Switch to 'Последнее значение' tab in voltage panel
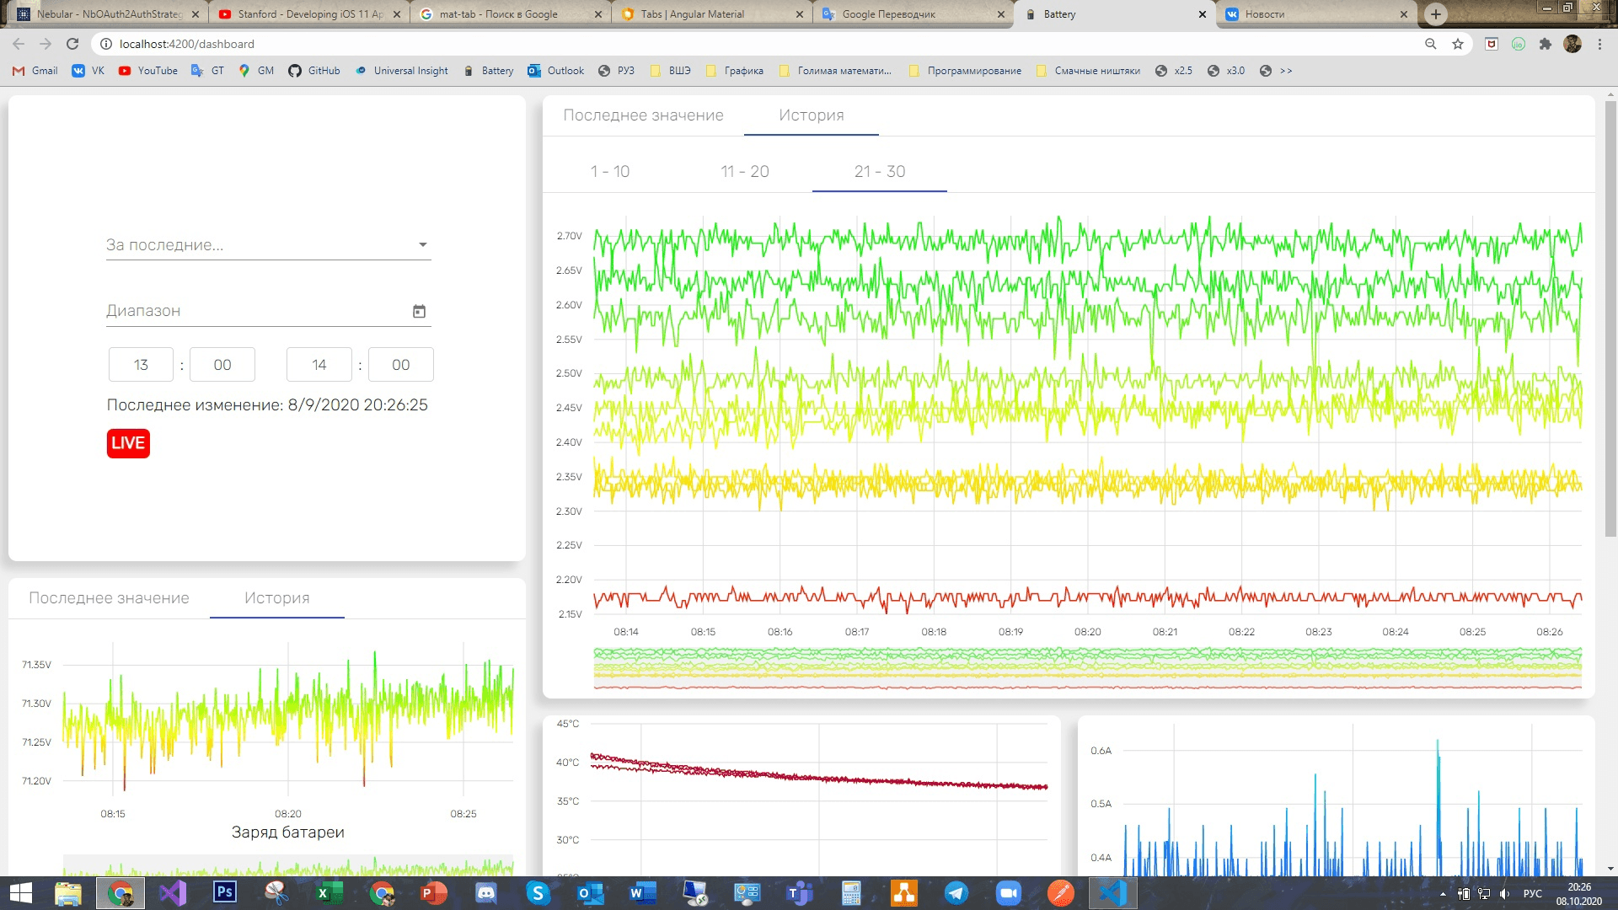This screenshot has height=910, width=1618. 643,115
